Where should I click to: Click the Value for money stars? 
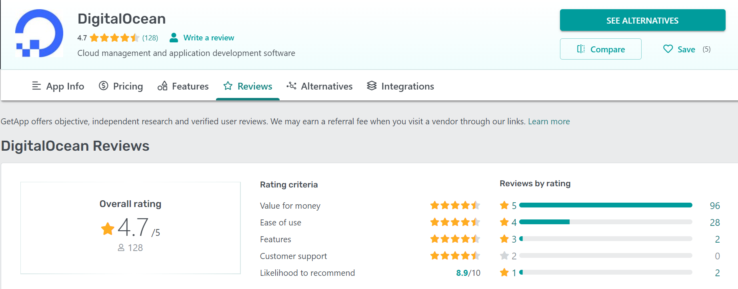(455, 205)
